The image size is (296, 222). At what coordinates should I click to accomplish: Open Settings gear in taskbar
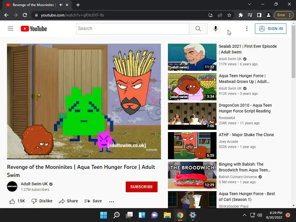(x=193, y=215)
